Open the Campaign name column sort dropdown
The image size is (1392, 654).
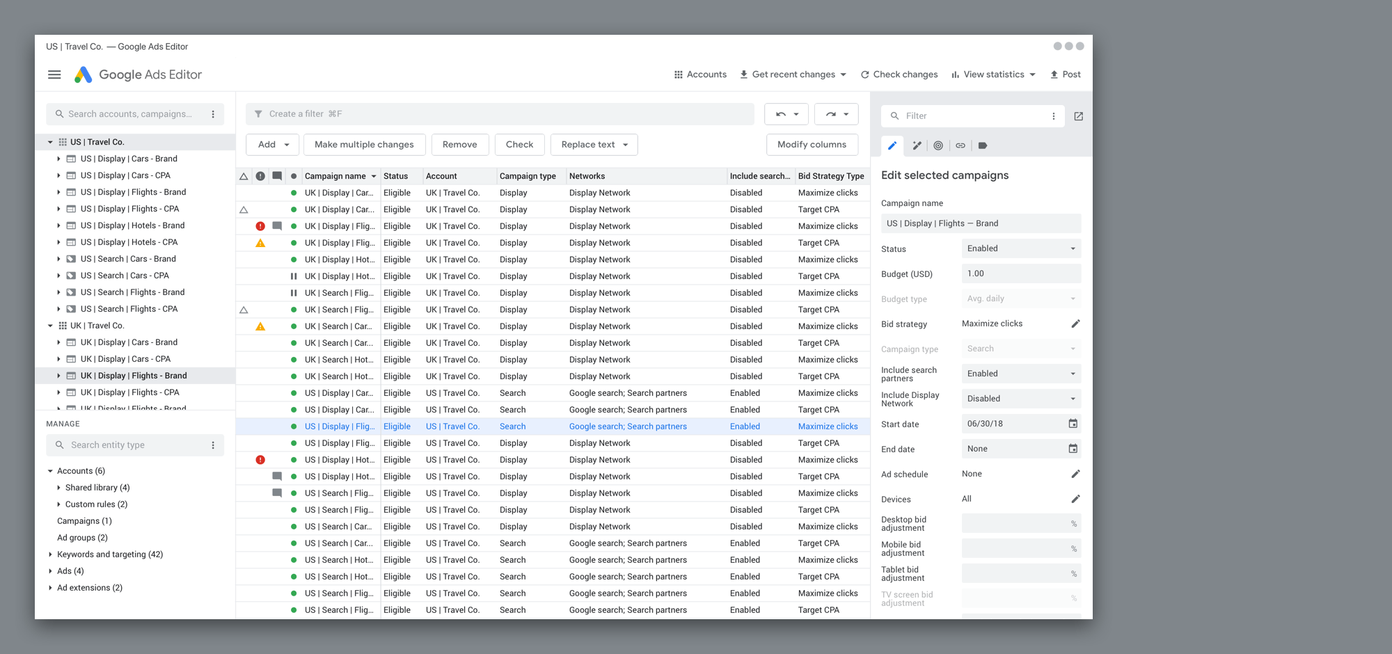click(x=374, y=176)
